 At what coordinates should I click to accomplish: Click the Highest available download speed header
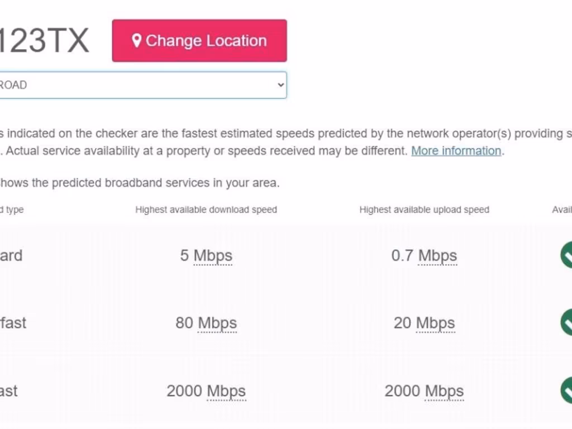[206, 210]
